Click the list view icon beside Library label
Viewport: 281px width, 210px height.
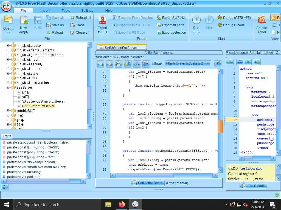146,63
